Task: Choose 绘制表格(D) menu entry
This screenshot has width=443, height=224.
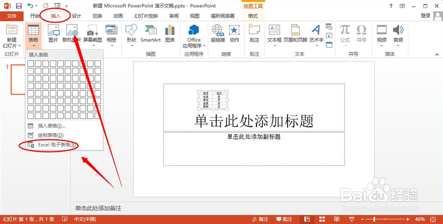Action: (64, 135)
